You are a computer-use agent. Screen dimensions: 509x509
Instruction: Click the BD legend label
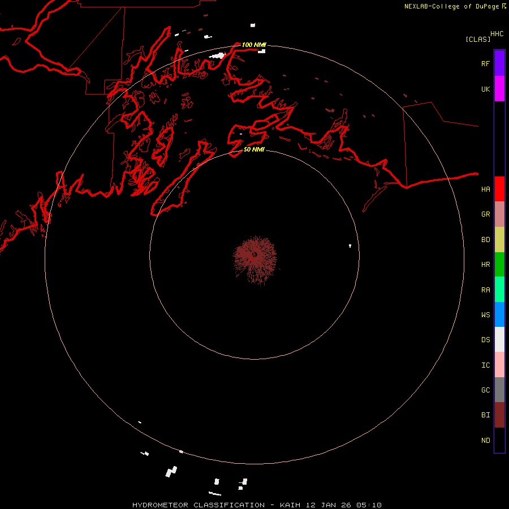(x=485, y=240)
